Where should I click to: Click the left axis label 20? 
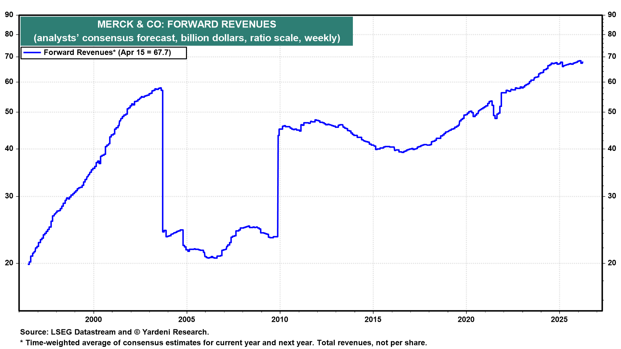click(x=9, y=263)
